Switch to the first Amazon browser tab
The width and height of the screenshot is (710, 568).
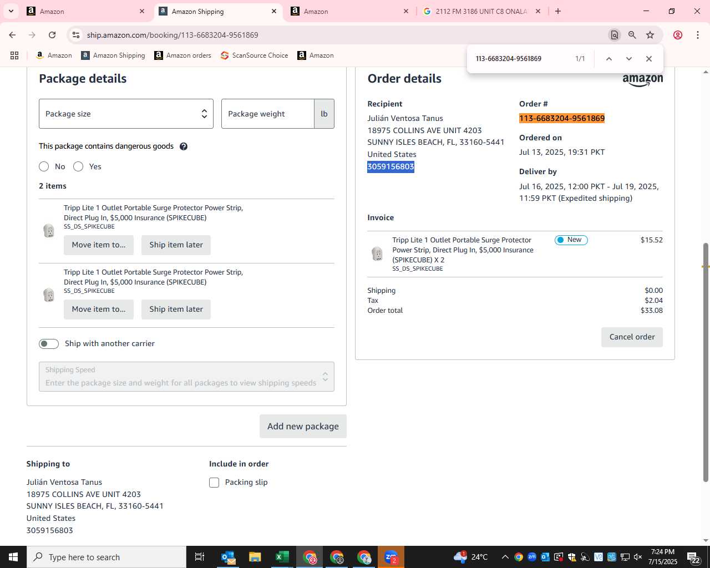coord(86,11)
